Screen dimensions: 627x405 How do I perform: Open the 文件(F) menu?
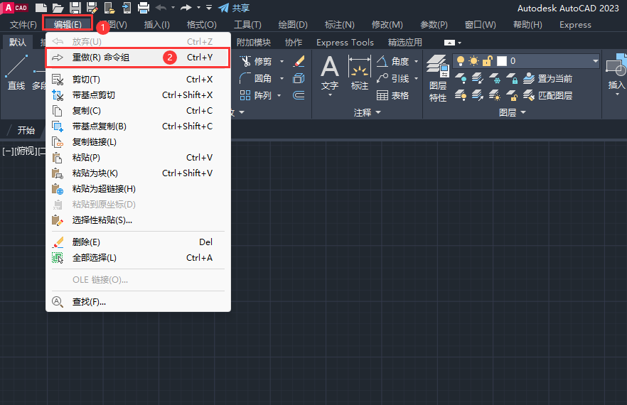point(23,25)
